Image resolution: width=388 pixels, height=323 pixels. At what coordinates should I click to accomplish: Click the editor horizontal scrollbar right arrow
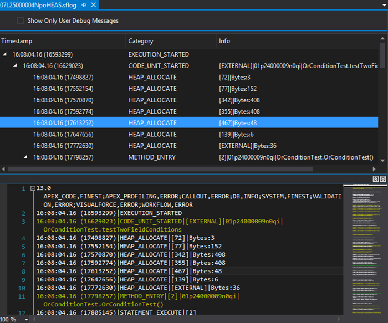coord(339,319)
